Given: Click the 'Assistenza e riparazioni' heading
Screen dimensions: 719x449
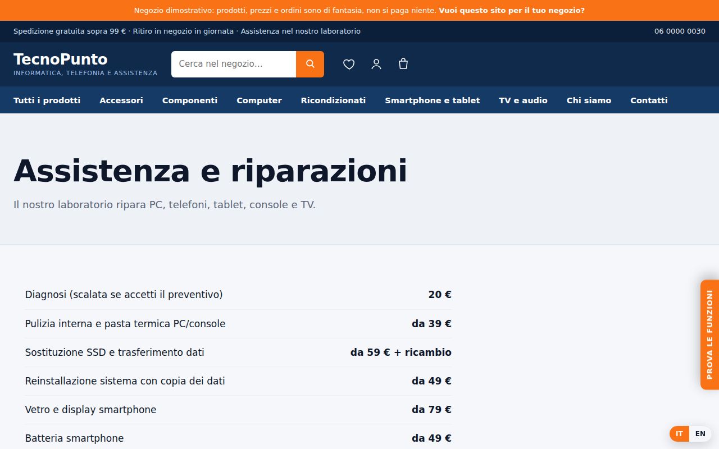Looking at the screenshot, I should click(x=210, y=171).
